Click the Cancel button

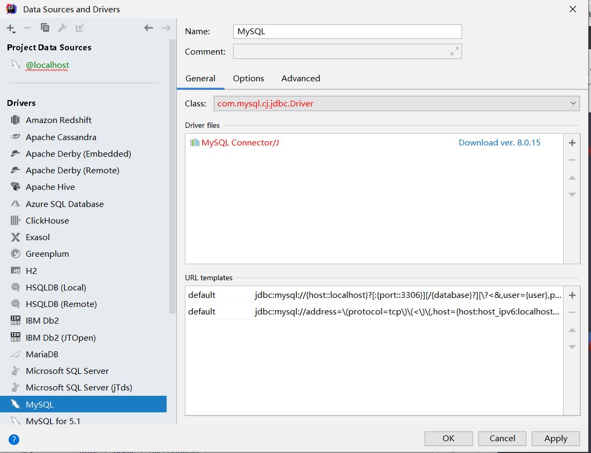(502, 439)
